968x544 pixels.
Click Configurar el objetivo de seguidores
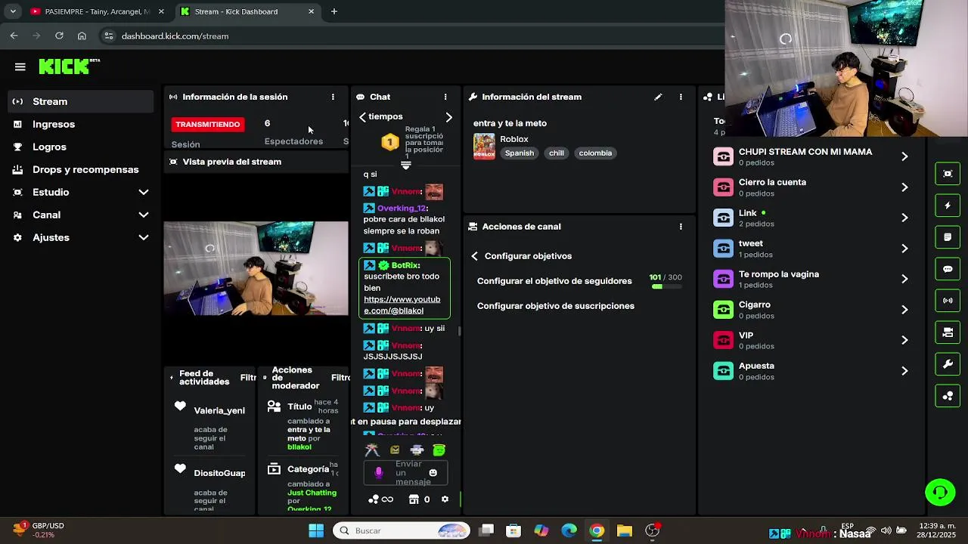(x=554, y=281)
